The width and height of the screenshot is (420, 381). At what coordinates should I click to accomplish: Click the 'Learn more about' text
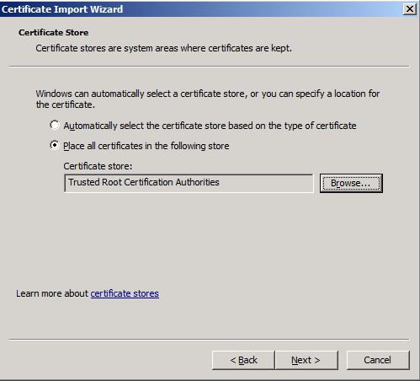(x=52, y=293)
